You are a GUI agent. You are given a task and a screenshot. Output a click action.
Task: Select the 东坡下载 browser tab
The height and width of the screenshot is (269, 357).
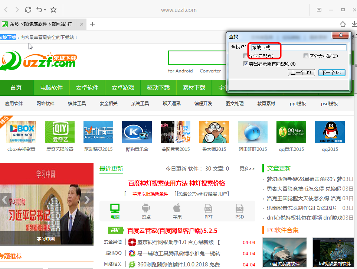[43, 24]
